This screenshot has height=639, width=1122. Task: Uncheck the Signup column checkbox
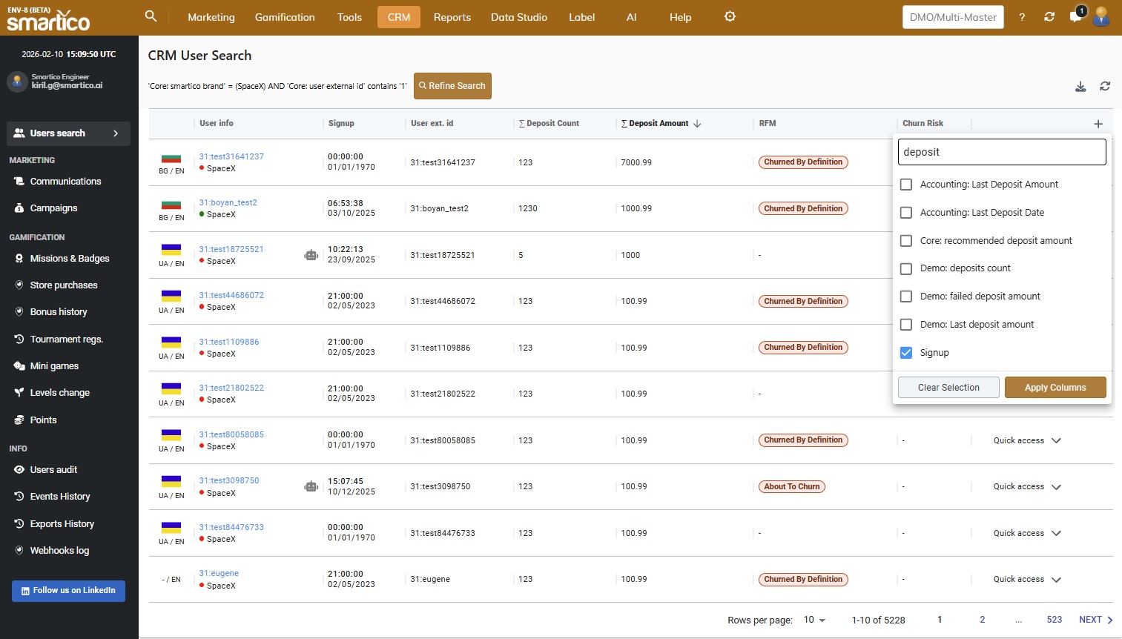905,353
